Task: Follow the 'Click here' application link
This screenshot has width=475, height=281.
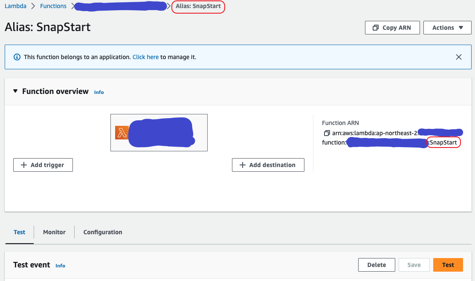Action: pyautogui.click(x=145, y=57)
